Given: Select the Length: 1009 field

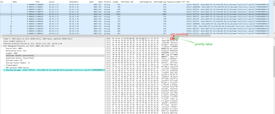Looking at the screenshot, I should coord(11,53).
